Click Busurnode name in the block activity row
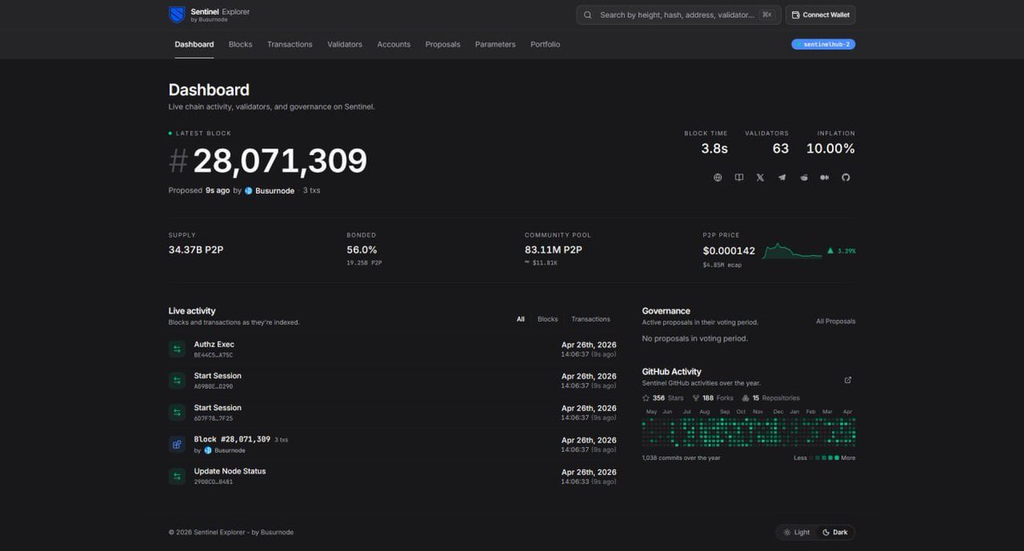This screenshot has width=1024, height=551. [230, 450]
